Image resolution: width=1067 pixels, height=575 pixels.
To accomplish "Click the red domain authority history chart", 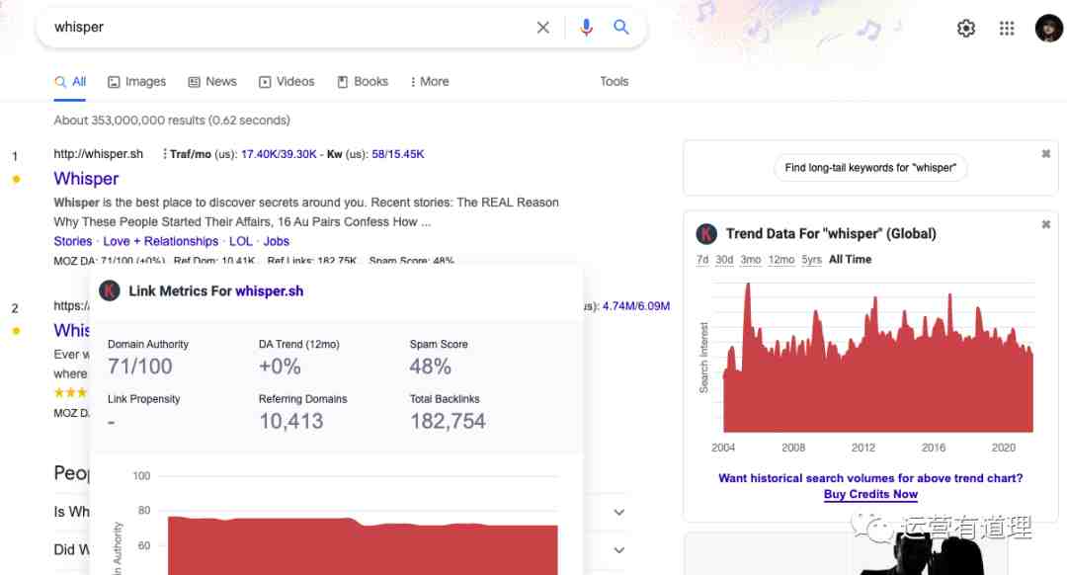I will (363, 546).
